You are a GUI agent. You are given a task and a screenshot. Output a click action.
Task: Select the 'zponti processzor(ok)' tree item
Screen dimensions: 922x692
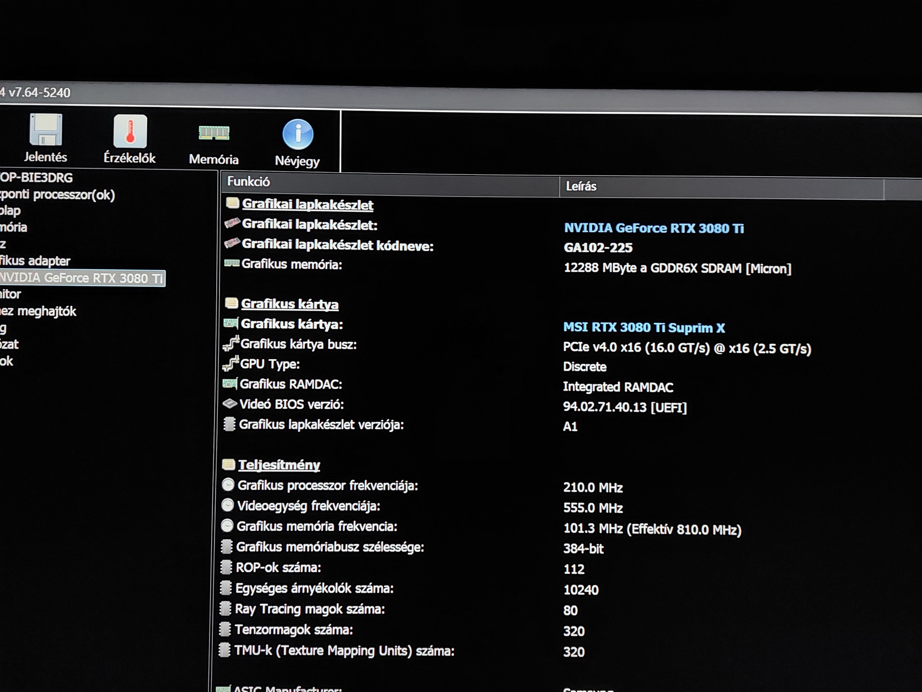57,194
